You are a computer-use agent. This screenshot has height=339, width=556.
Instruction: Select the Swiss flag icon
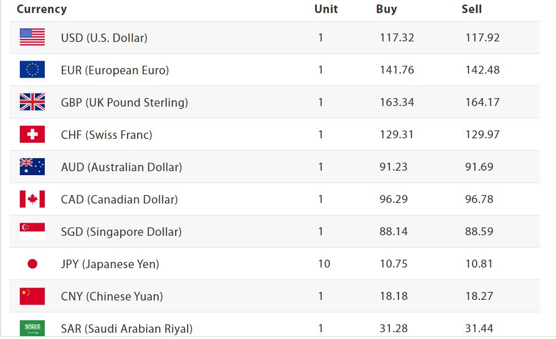click(32, 134)
